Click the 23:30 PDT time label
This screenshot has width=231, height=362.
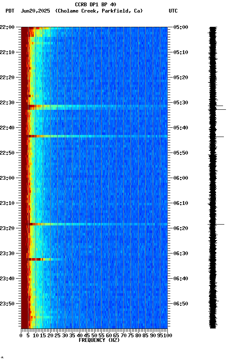[7, 254]
